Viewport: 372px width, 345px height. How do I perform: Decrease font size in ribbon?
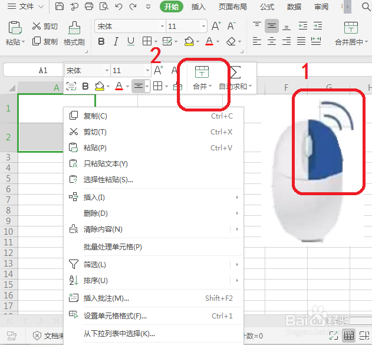(x=231, y=26)
